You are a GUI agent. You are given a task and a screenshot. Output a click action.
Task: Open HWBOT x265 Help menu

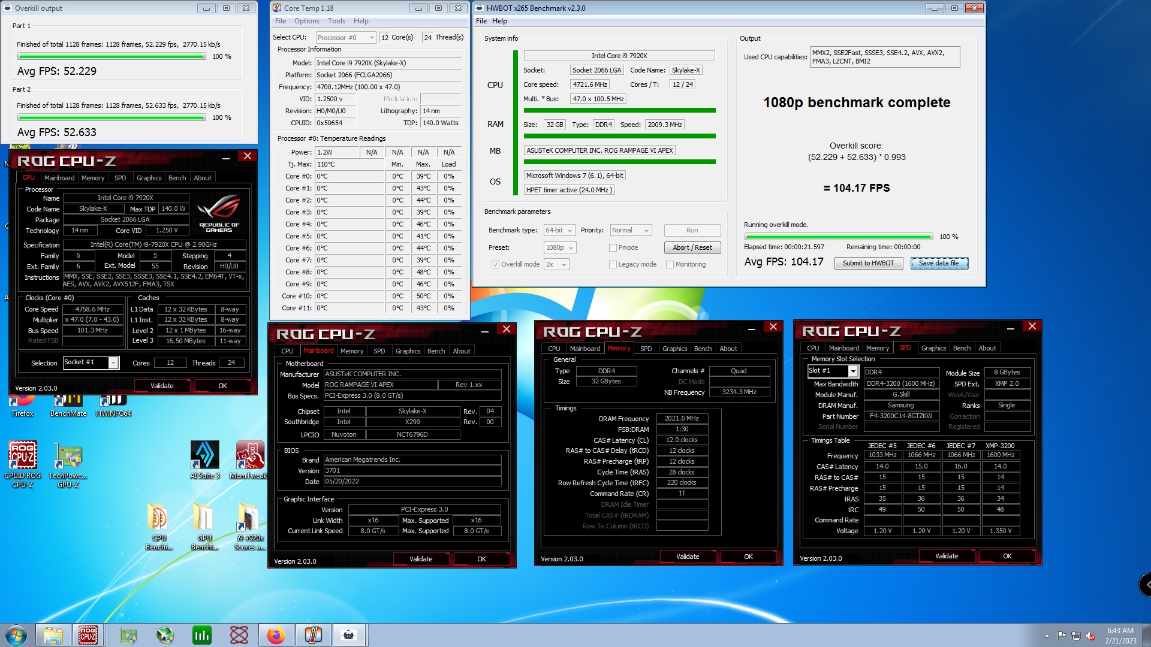499,21
